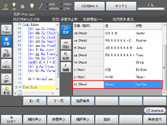Viewport: 167px width, 125px height.
Task: Click the 类型 type column header
Action: point(149,26)
